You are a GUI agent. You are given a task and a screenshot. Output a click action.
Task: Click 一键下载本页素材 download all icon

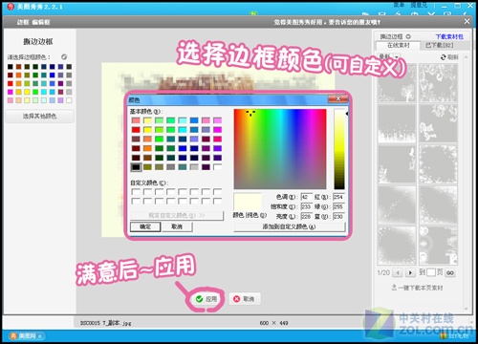[x=394, y=288]
